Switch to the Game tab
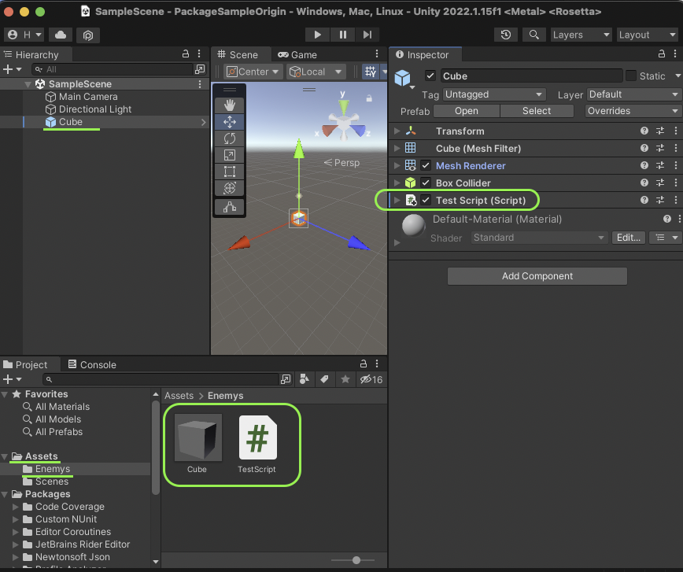 (297, 54)
